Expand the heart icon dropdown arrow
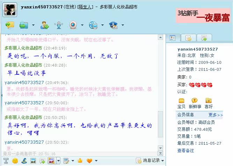Screen dimensions: 233x166 coord(96,161)
